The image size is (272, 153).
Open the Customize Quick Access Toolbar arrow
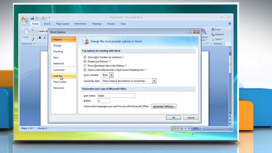pos(49,18)
